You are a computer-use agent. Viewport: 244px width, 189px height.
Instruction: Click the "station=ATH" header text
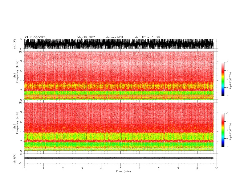click(114, 37)
